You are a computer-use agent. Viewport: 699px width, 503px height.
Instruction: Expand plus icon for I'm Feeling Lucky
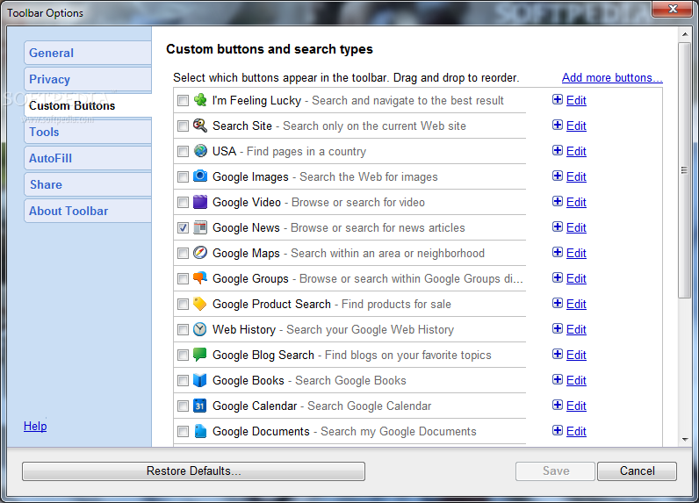[558, 99]
